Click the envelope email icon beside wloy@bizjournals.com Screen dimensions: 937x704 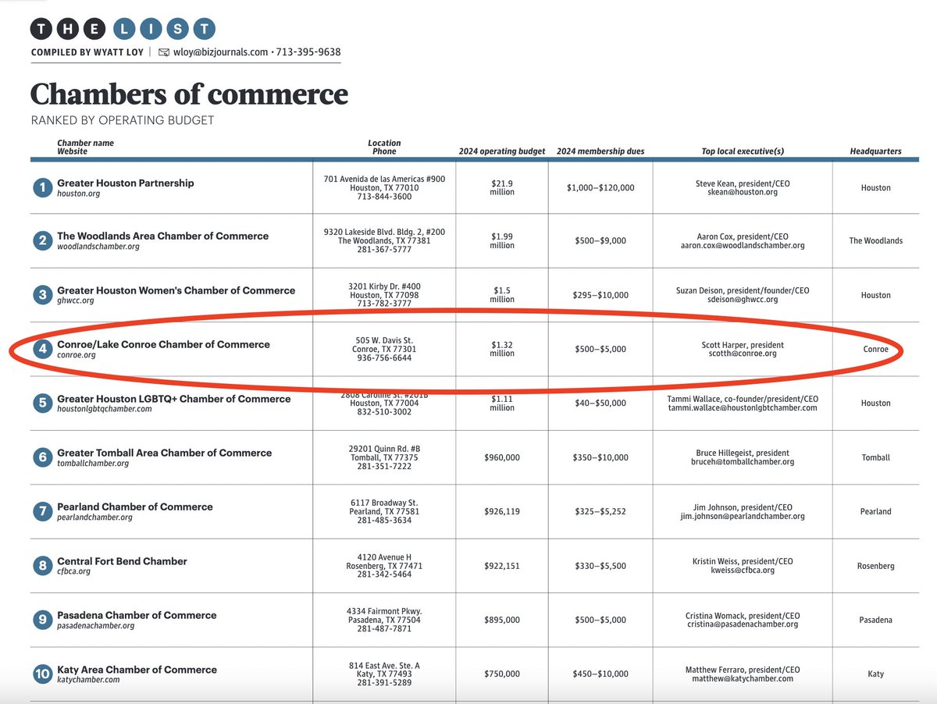163,52
